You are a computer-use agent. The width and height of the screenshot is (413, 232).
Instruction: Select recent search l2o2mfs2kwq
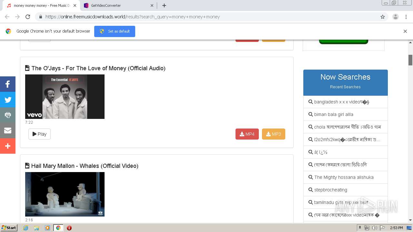(345, 140)
